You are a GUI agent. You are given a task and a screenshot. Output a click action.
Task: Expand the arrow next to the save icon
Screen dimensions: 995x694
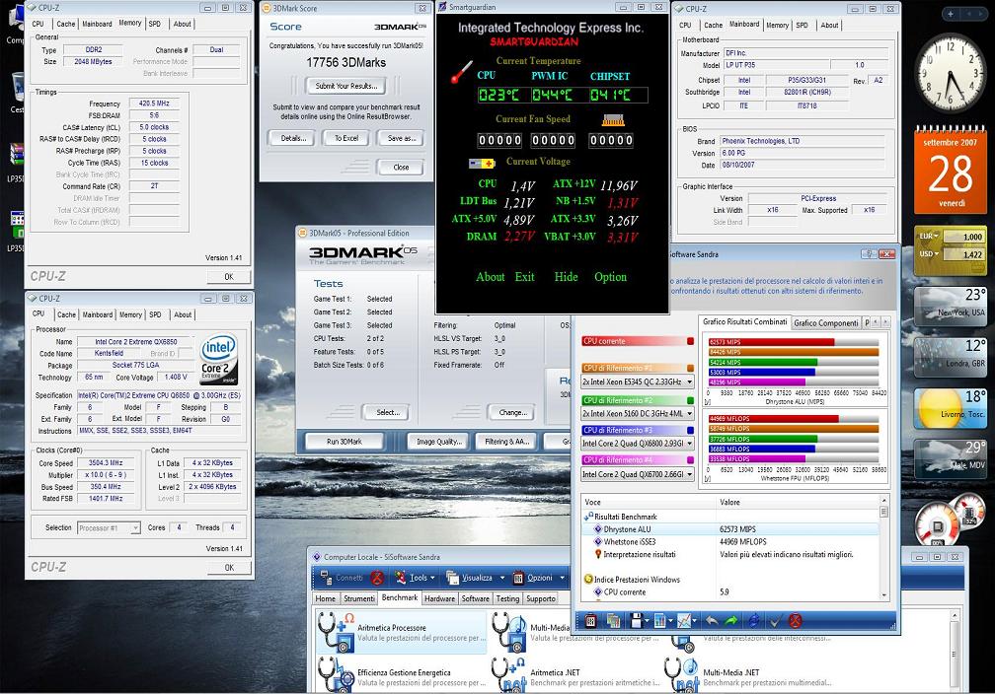pyautogui.click(x=648, y=621)
